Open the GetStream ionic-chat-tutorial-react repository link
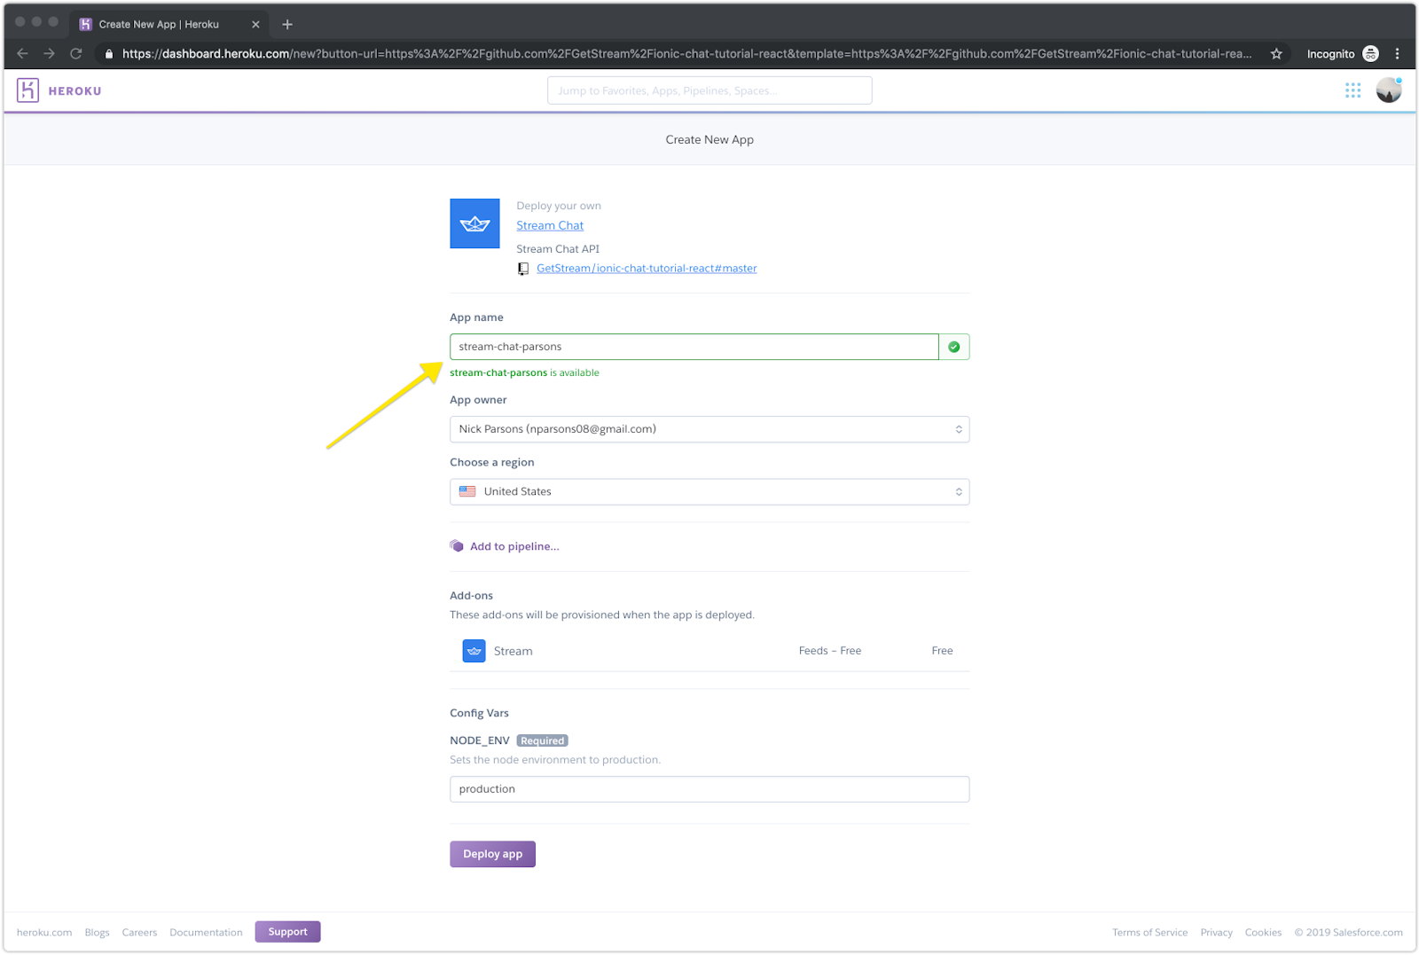Screen dimensions: 1419x955 tap(646, 269)
